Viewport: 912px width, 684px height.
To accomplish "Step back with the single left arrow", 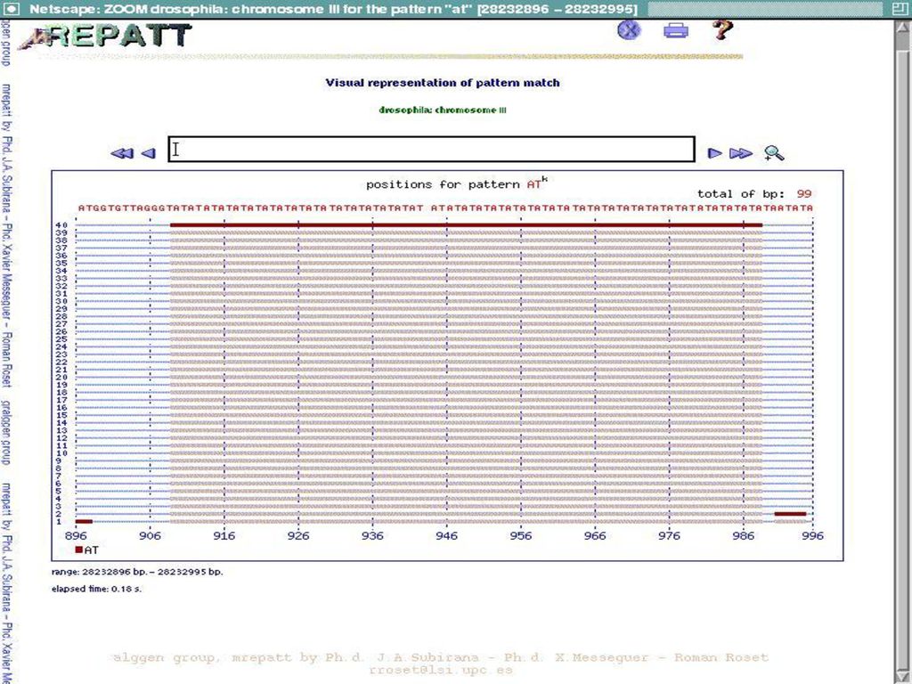I will click(149, 153).
